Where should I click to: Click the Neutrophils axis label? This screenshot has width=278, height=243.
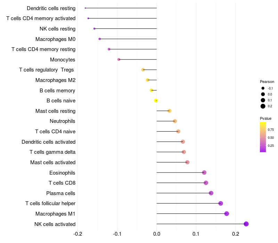pos(63,121)
